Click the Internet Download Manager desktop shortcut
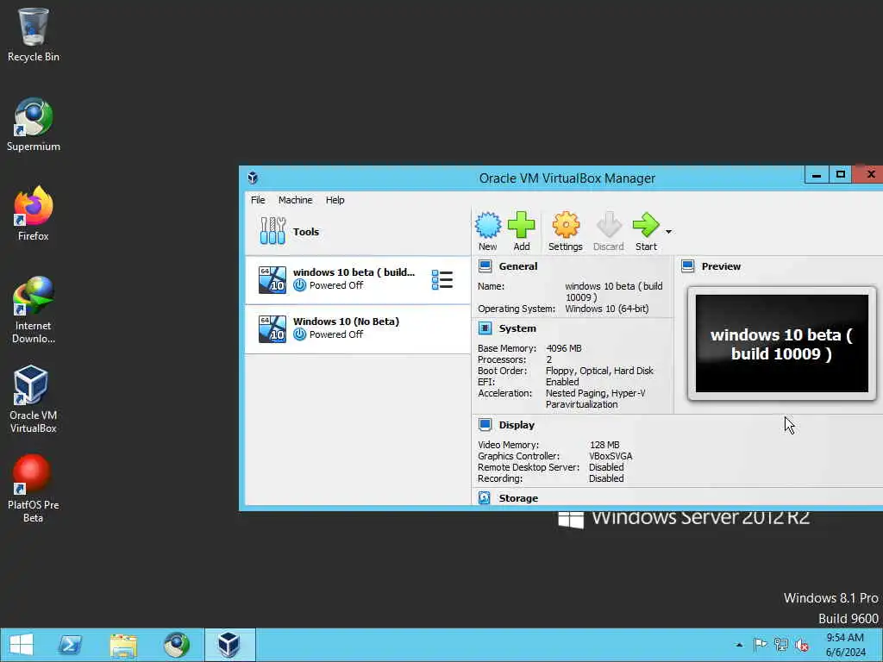 34,309
